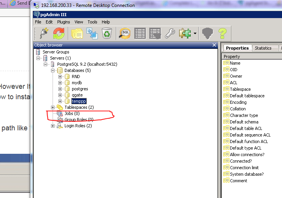Viewport: 282px width, 198px height.
Task: Collapse the Databases (5) node
Action: click(x=53, y=70)
